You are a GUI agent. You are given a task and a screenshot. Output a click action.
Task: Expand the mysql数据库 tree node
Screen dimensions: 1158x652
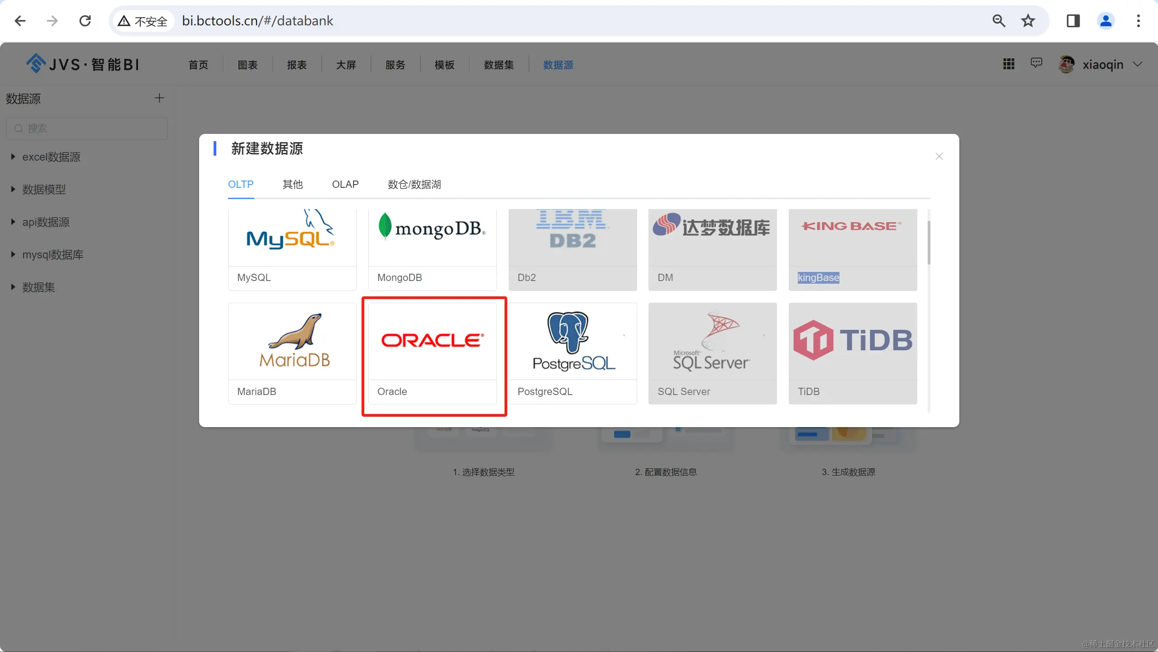point(13,254)
